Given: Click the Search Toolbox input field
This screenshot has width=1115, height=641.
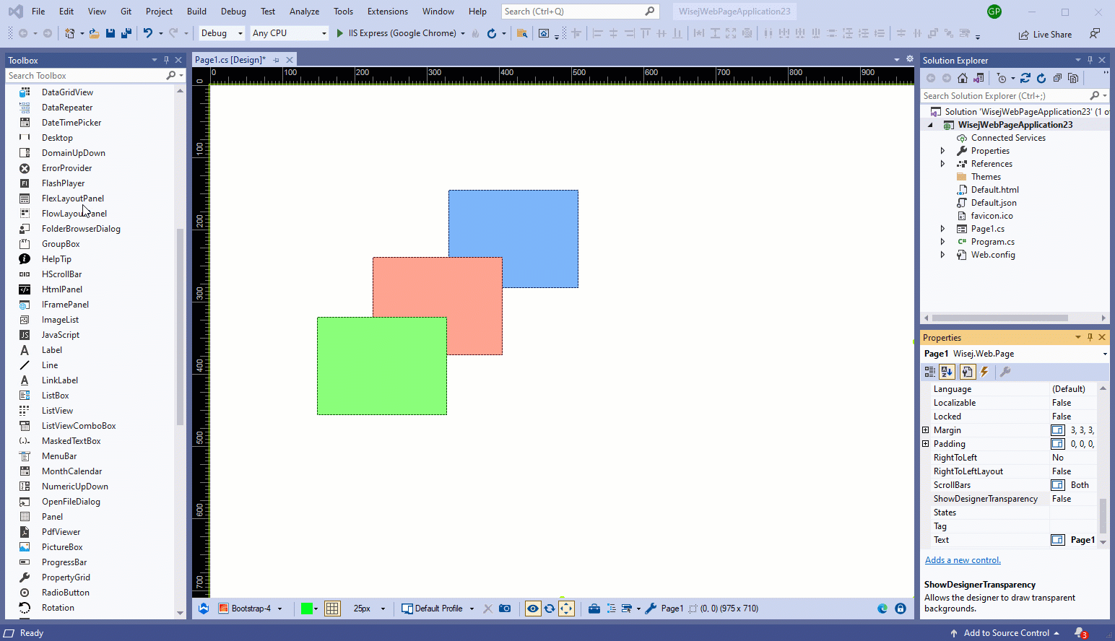Looking at the screenshot, I should pos(87,76).
